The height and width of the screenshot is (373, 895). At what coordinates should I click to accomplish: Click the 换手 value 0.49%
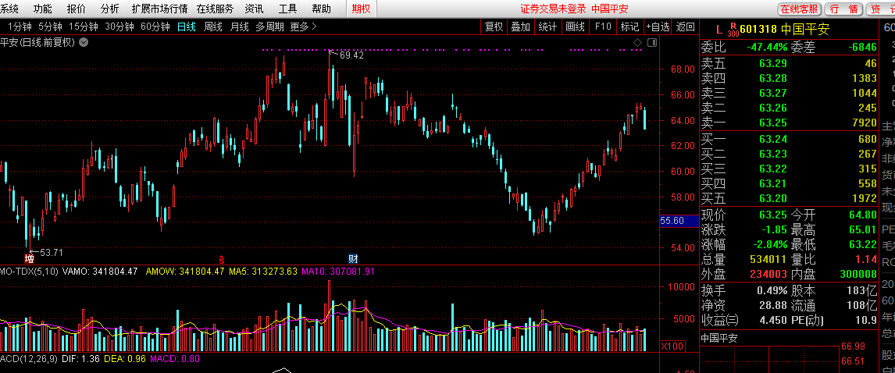[772, 290]
